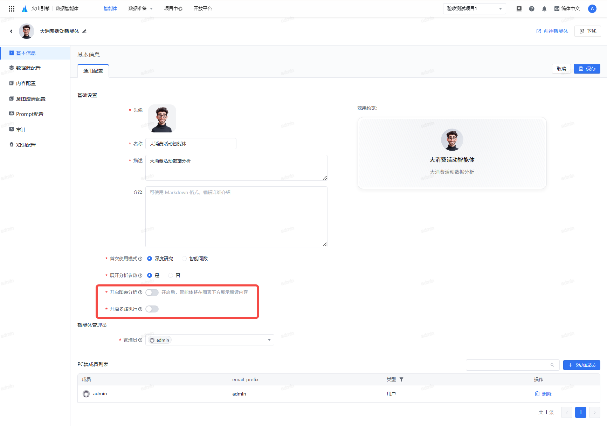Click the 成员 column header

tap(87, 379)
